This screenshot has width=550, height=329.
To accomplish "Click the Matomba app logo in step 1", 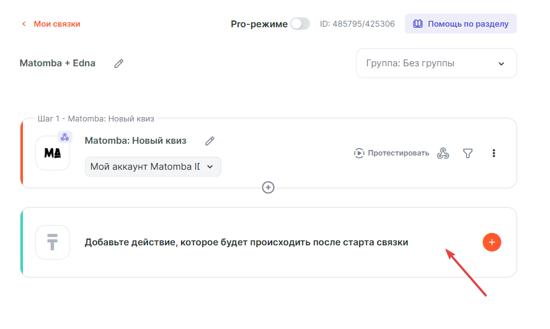I will (53, 153).
